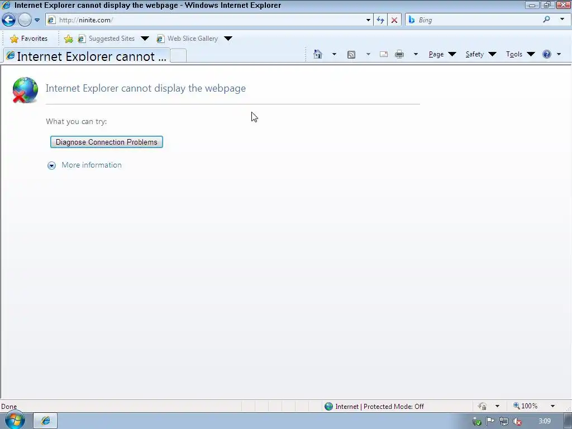This screenshot has width=572, height=429.
Task: Add page to Favorites bar star icon
Action: 68,39
